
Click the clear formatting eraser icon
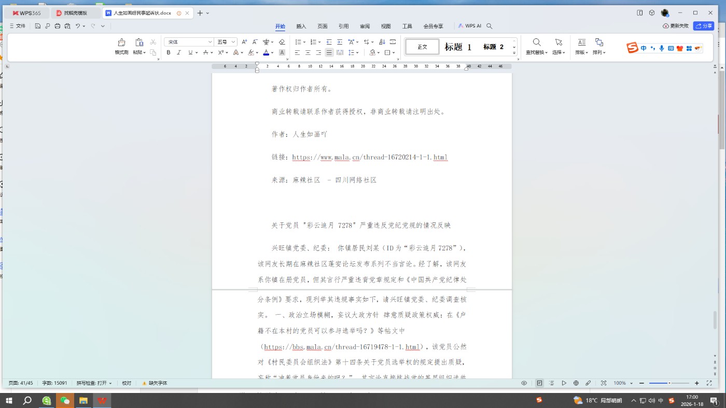point(282,42)
